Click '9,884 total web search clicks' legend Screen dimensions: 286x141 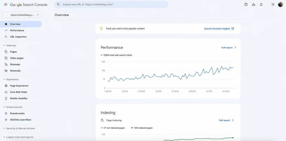pyautogui.click(x=116, y=55)
